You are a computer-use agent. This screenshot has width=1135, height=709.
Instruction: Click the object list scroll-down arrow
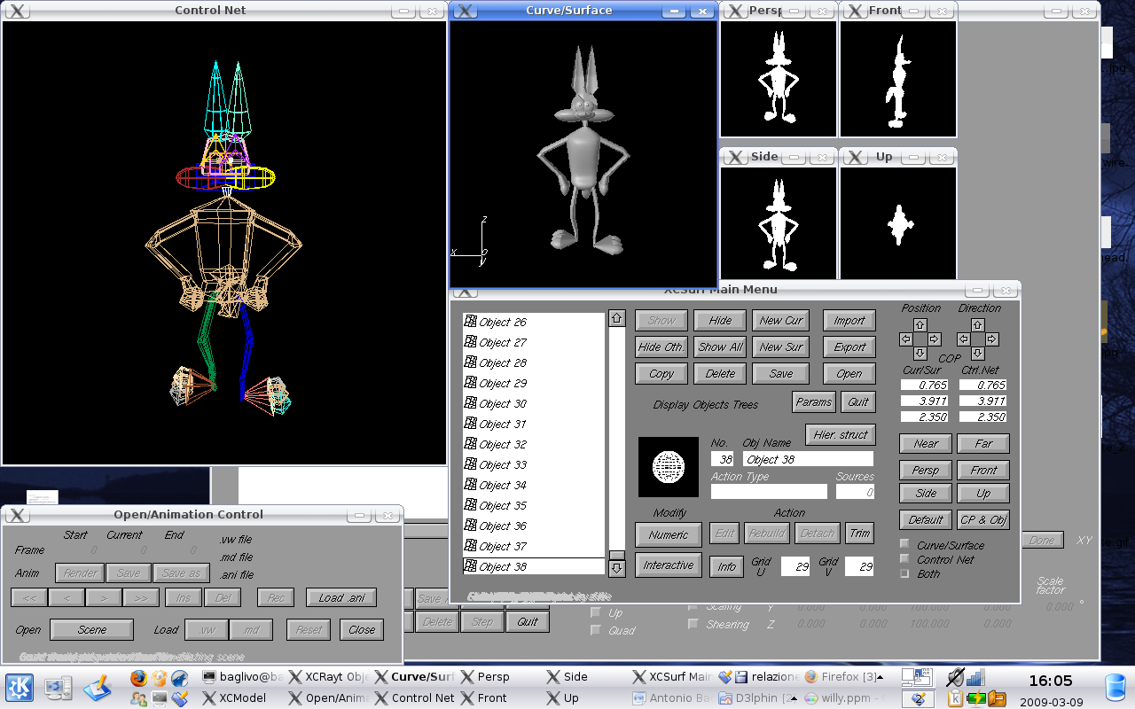pyautogui.click(x=617, y=567)
